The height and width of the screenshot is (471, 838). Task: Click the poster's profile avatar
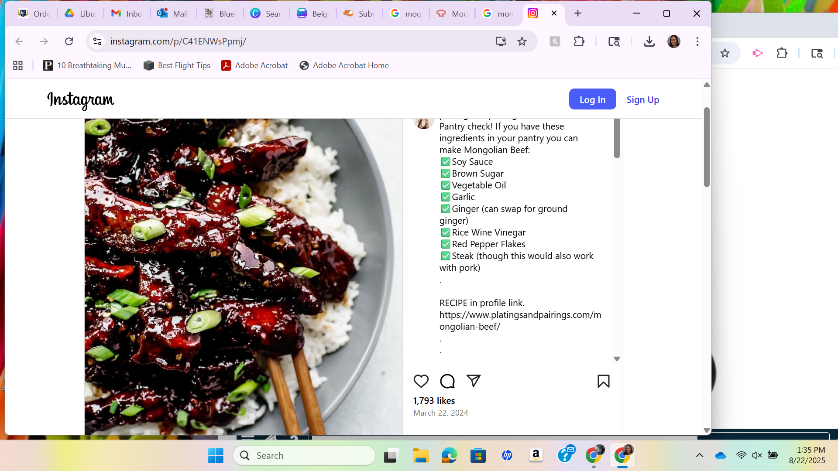click(x=423, y=123)
